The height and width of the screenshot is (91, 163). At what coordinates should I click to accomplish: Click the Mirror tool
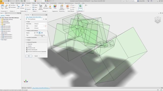tap(35, 7)
